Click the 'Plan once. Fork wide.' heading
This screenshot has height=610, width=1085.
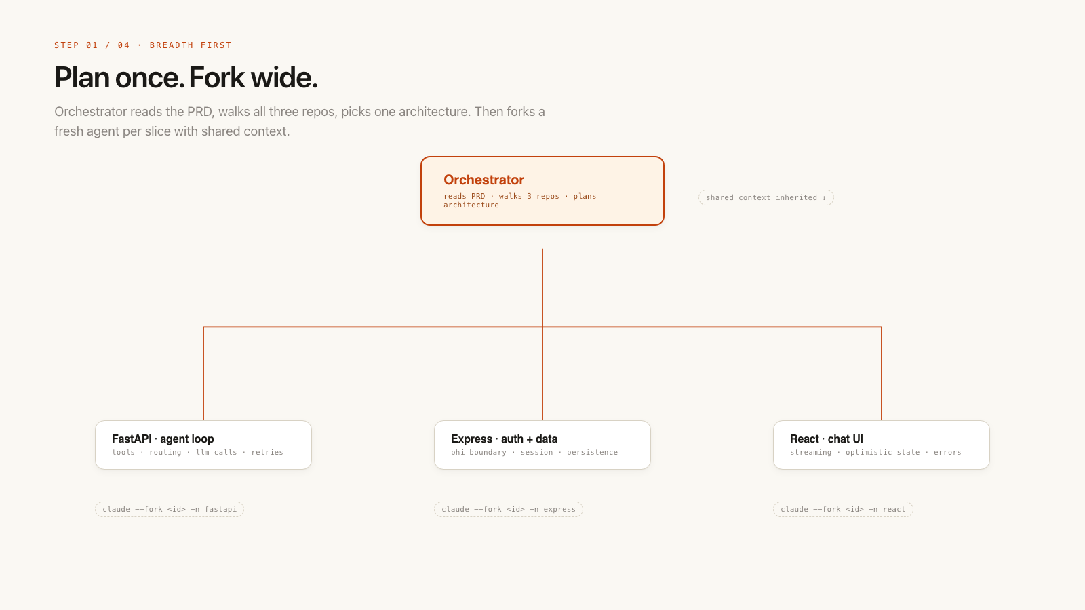[x=186, y=77]
